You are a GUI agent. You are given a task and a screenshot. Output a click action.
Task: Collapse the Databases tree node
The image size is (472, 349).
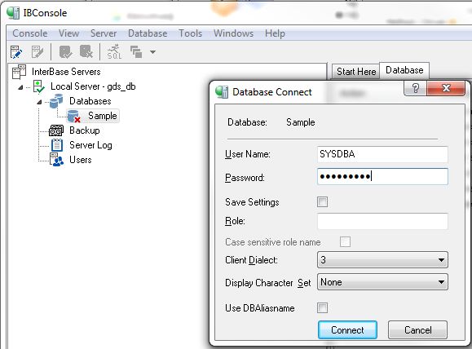(39, 103)
